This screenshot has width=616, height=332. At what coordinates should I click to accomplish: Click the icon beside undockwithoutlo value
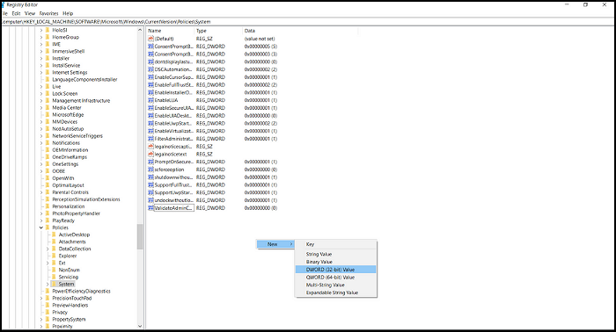(150, 200)
